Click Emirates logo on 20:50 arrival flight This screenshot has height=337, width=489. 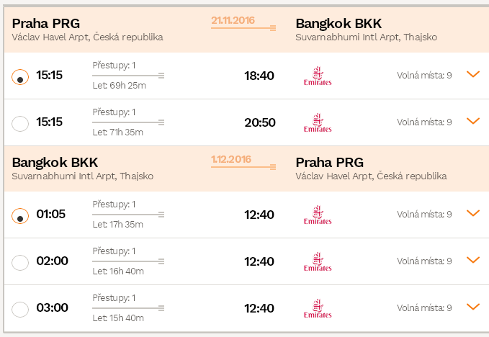pos(318,122)
